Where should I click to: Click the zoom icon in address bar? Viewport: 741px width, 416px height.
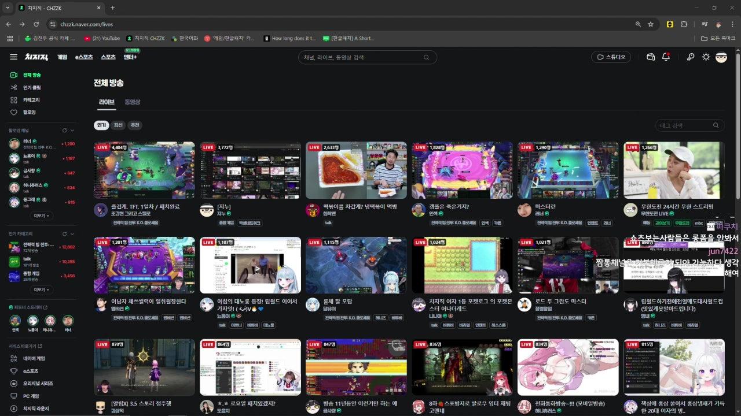pos(638,24)
